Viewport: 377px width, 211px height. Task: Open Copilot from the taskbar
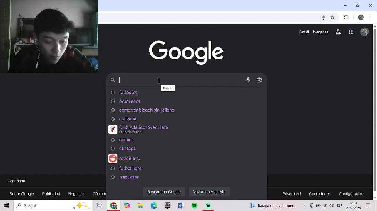127,206
